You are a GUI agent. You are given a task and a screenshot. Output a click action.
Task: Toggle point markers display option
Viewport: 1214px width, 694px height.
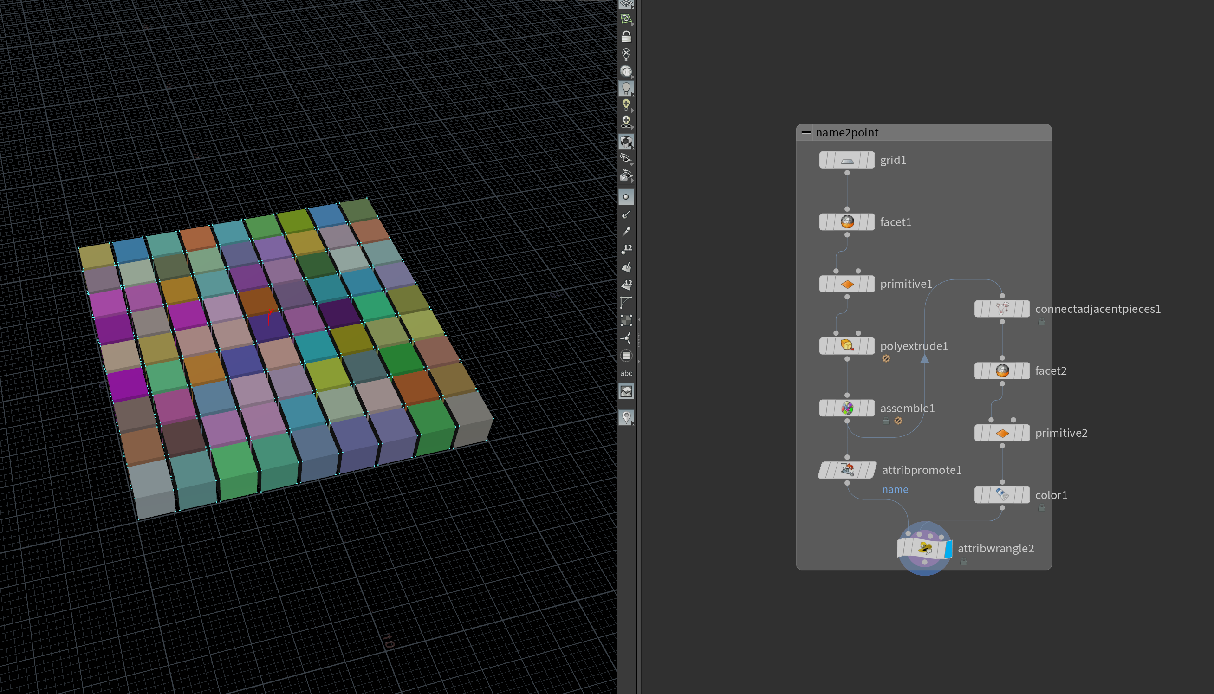[626, 197]
